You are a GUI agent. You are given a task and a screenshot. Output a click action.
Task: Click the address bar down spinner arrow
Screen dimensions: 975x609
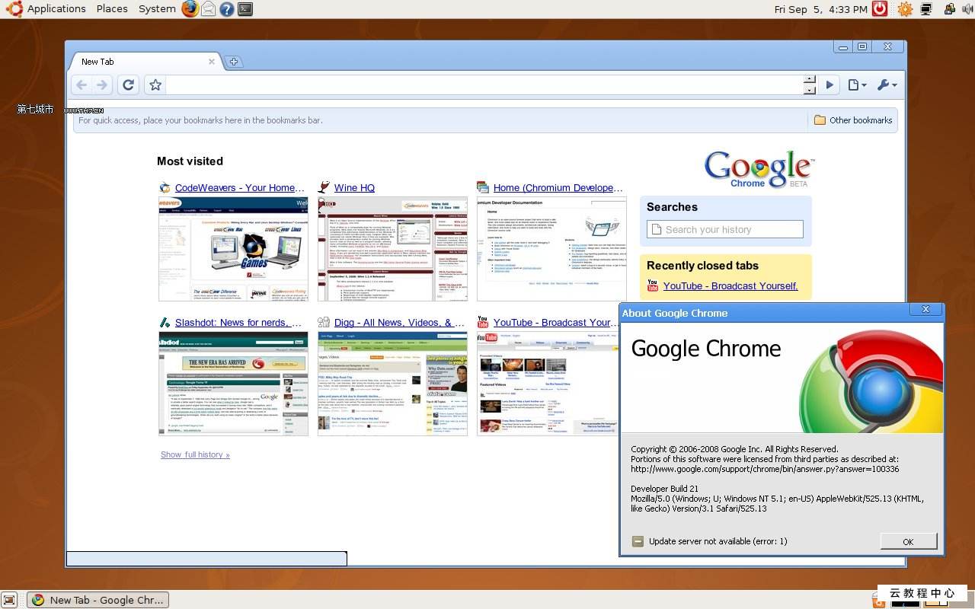810,90
